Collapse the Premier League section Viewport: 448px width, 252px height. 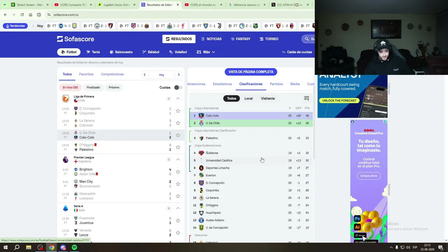[x=178, y=160]
